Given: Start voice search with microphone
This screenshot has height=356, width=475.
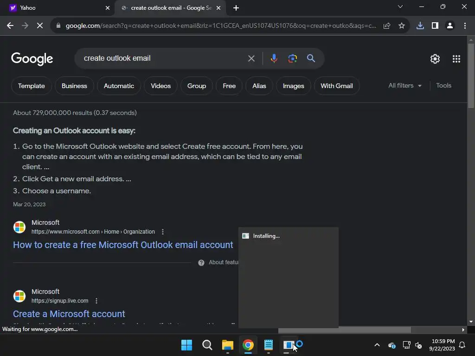Looking at the screenshot, I should [274, 58].
